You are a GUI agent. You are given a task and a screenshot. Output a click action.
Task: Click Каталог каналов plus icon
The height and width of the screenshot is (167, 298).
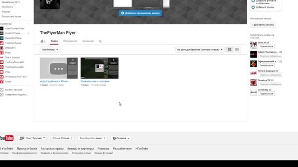tap(2, 90)
